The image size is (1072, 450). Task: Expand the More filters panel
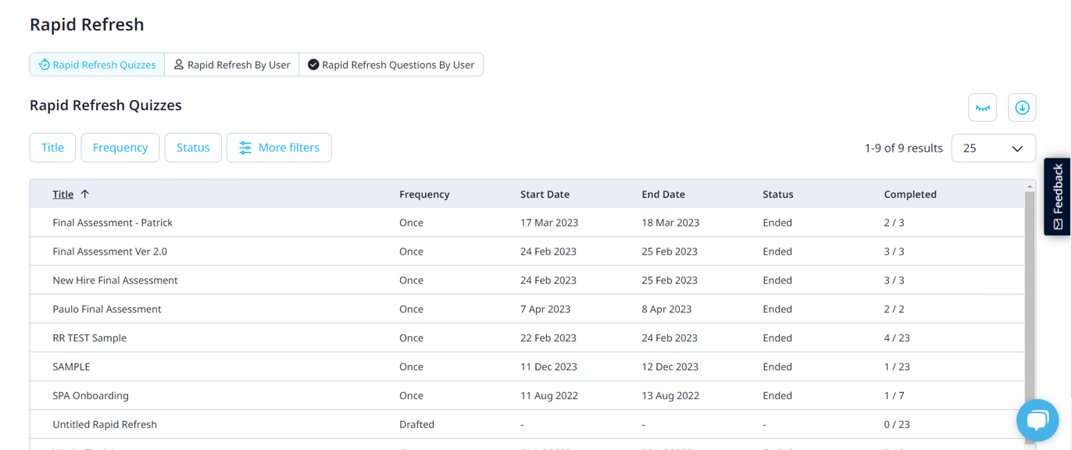279,147
